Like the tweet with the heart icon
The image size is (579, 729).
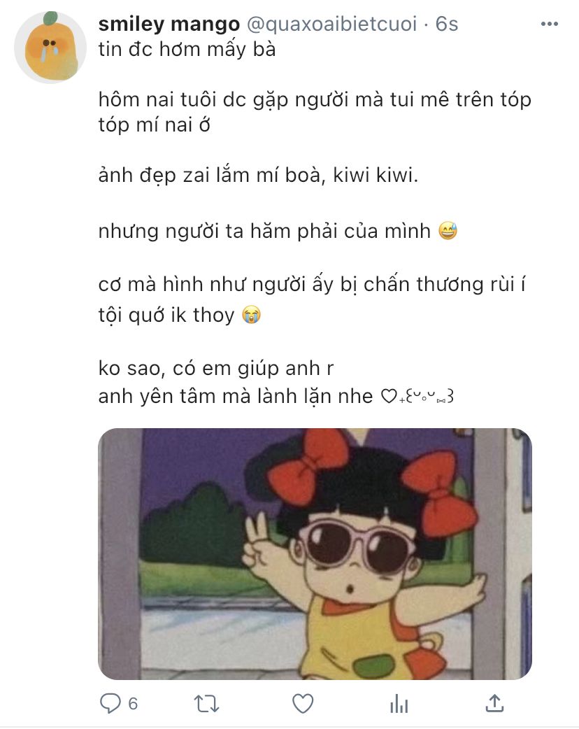303,703
